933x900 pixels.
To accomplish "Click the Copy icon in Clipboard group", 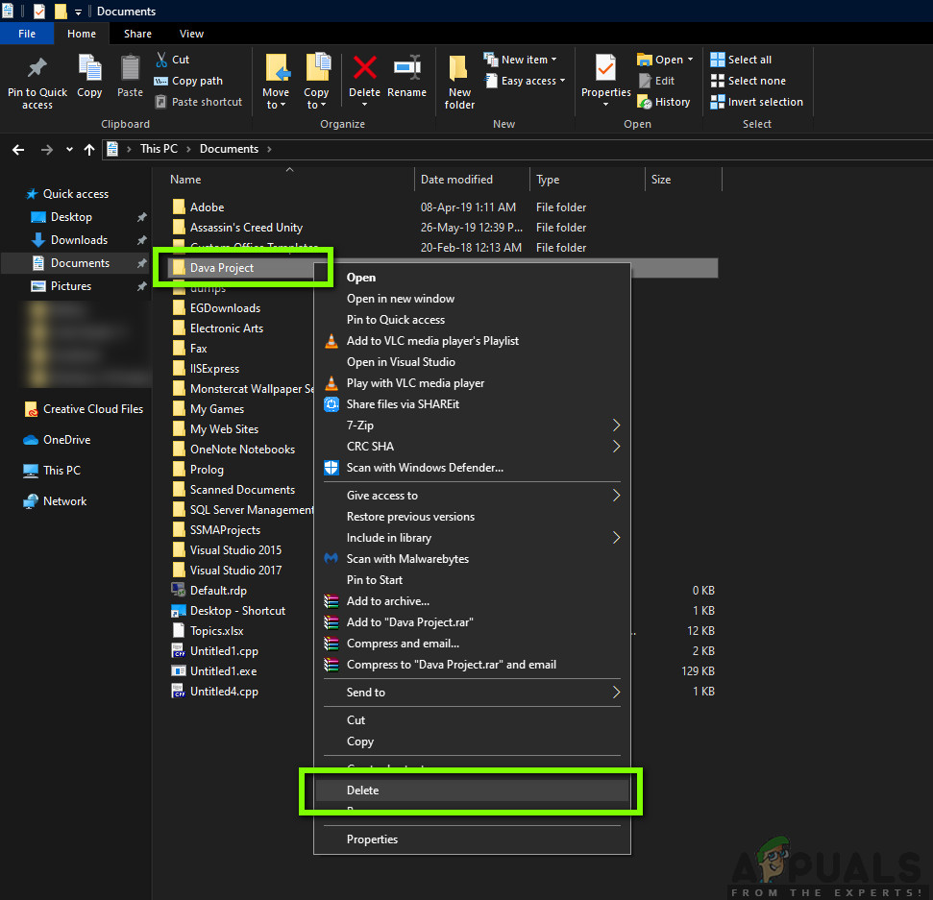I will pyautogui.click(x=90, y=68).
